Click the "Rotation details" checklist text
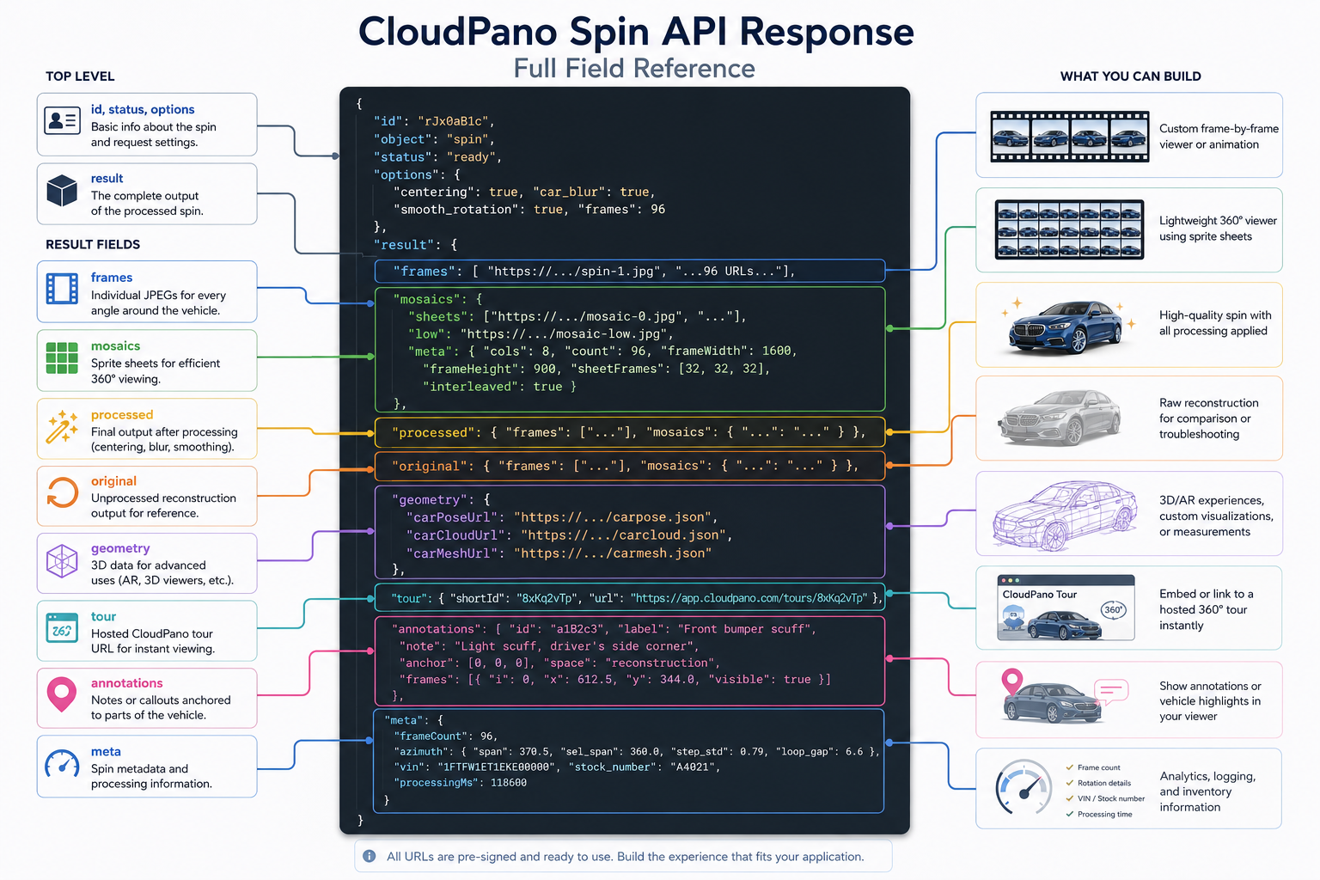The width and height of the screenshot is (1320, 880). [x=1104, y=783]
